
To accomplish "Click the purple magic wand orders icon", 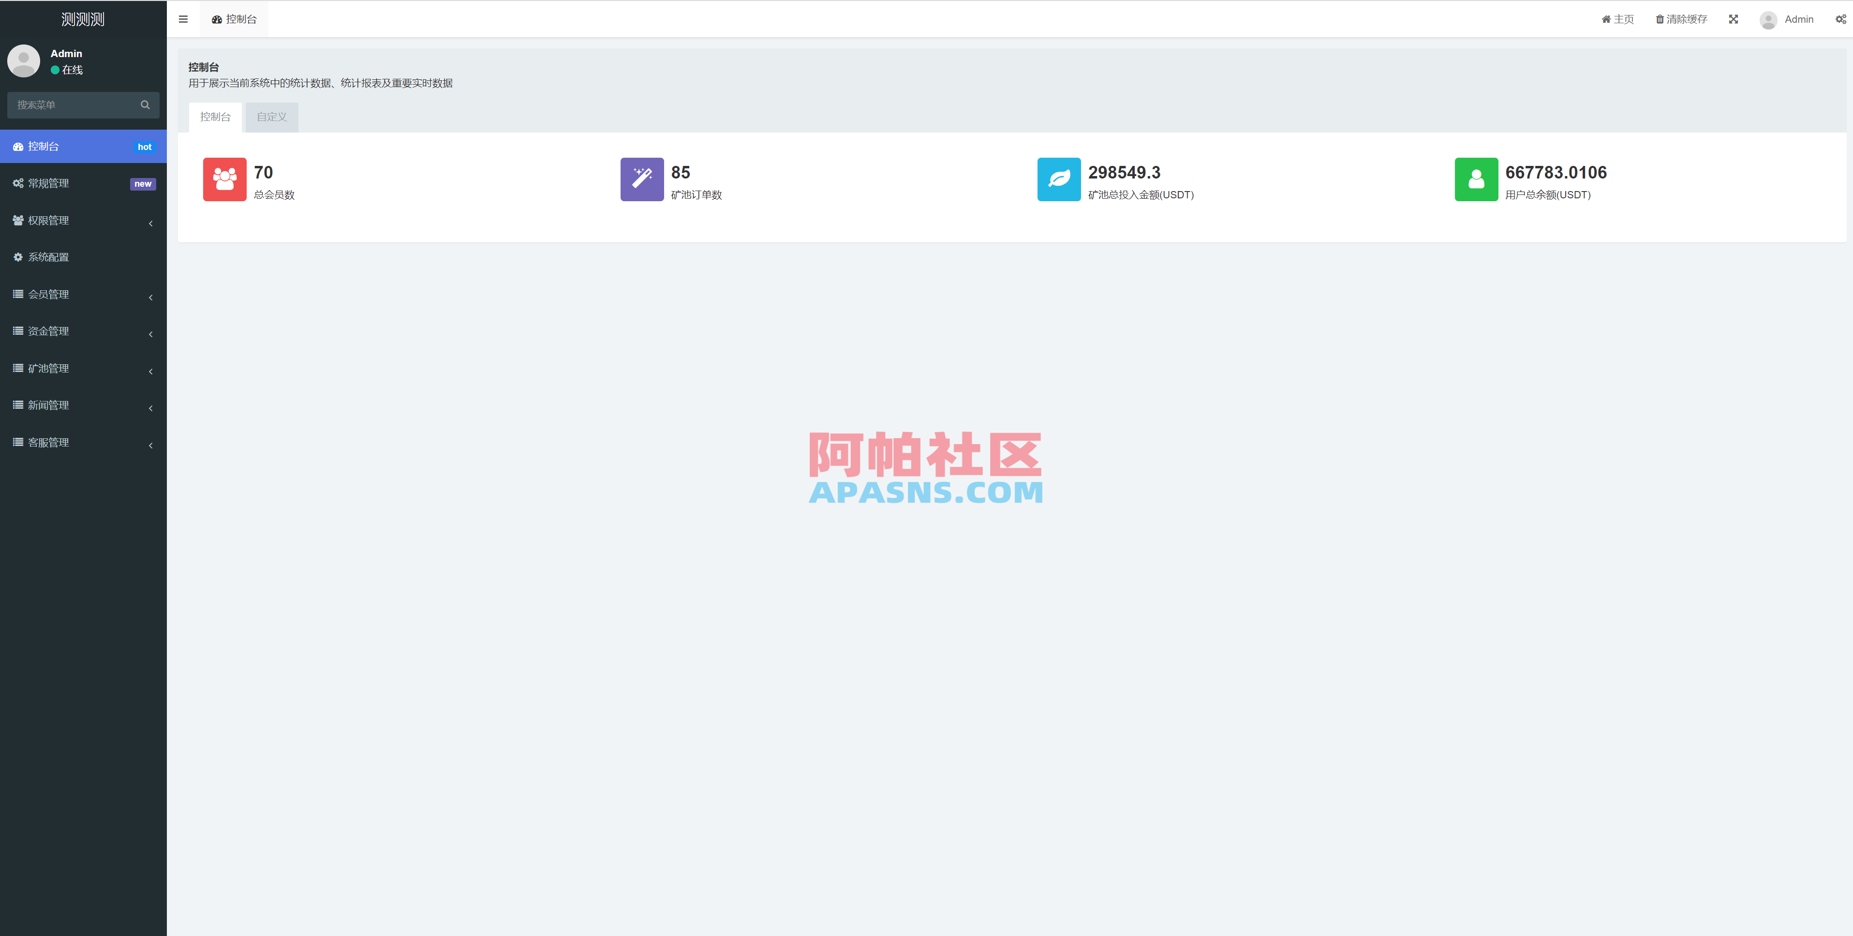I will point(641,179).
